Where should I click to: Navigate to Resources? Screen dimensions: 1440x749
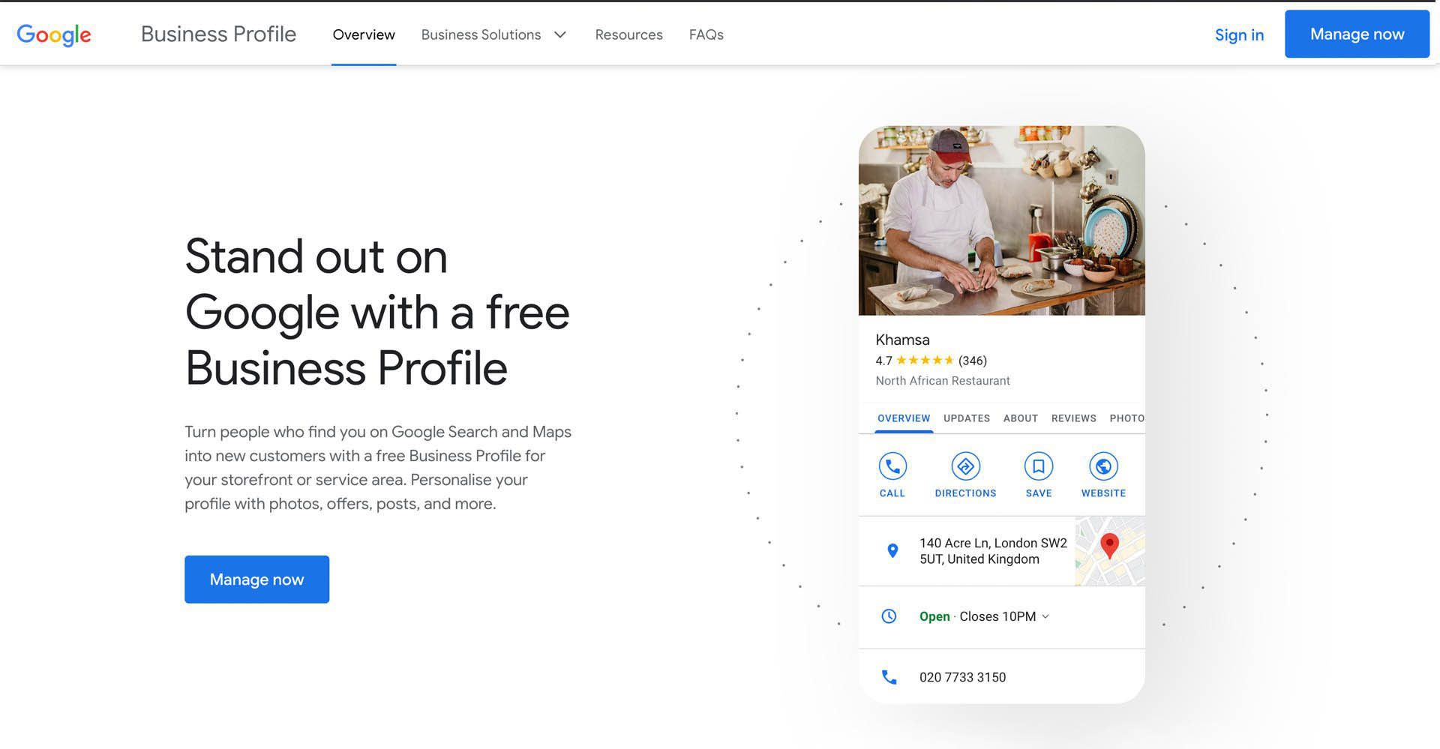(x=628, y=34)
